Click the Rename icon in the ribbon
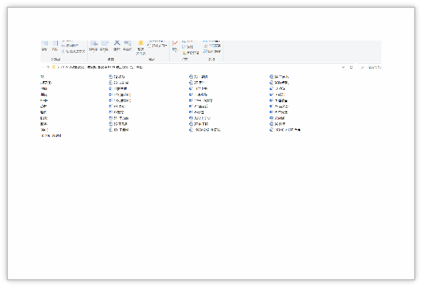 (x=128, y=45)
